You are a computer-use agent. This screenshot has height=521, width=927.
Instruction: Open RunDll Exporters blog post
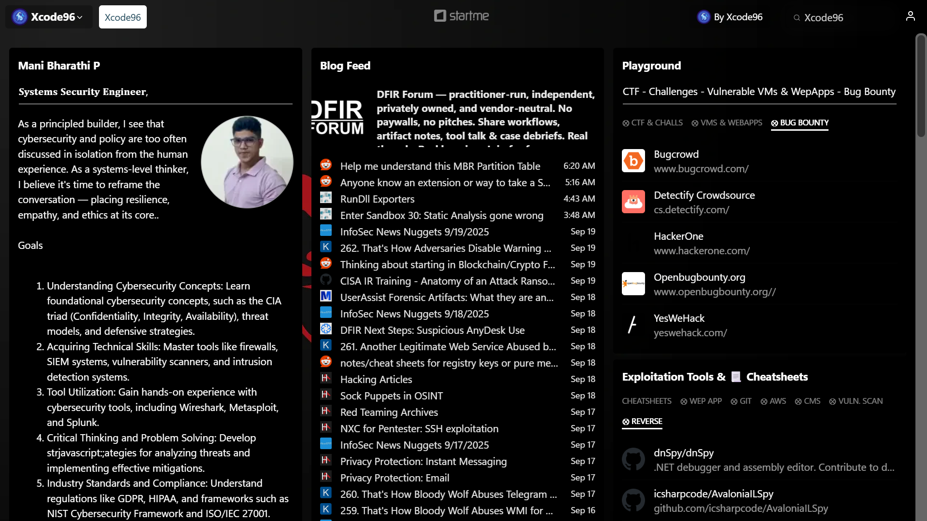click(377, 199)
